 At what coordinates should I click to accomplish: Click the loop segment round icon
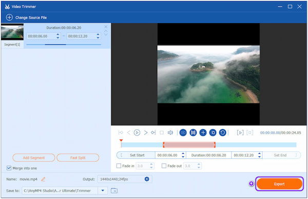tap(183, 133)
